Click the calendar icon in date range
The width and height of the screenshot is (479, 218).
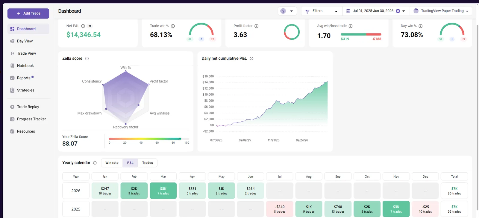(348, 11)
